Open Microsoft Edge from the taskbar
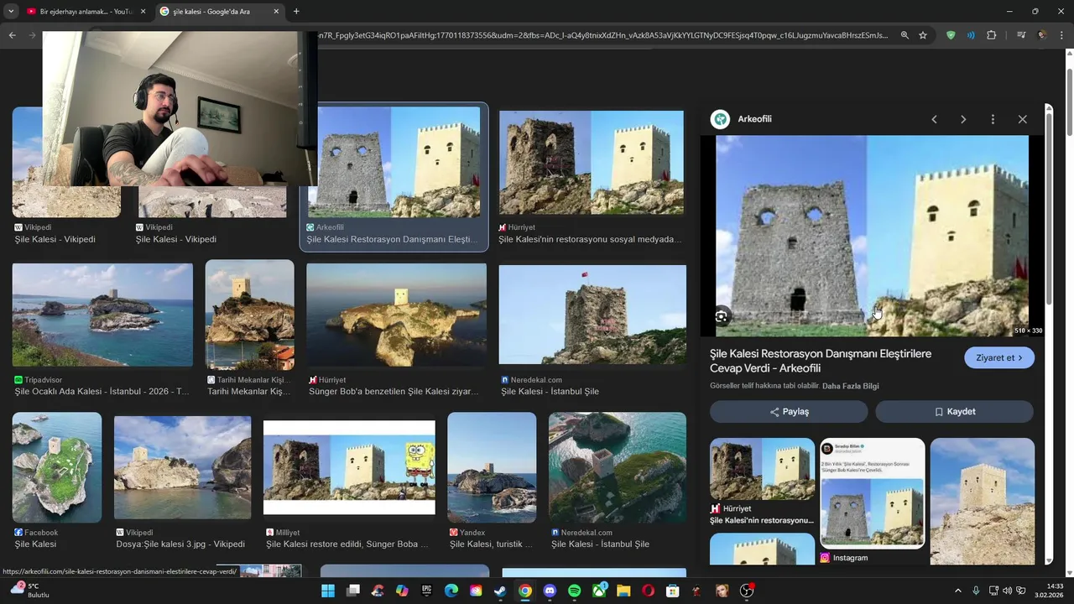The image size is (1074, 604). click(x=451, y=591)
